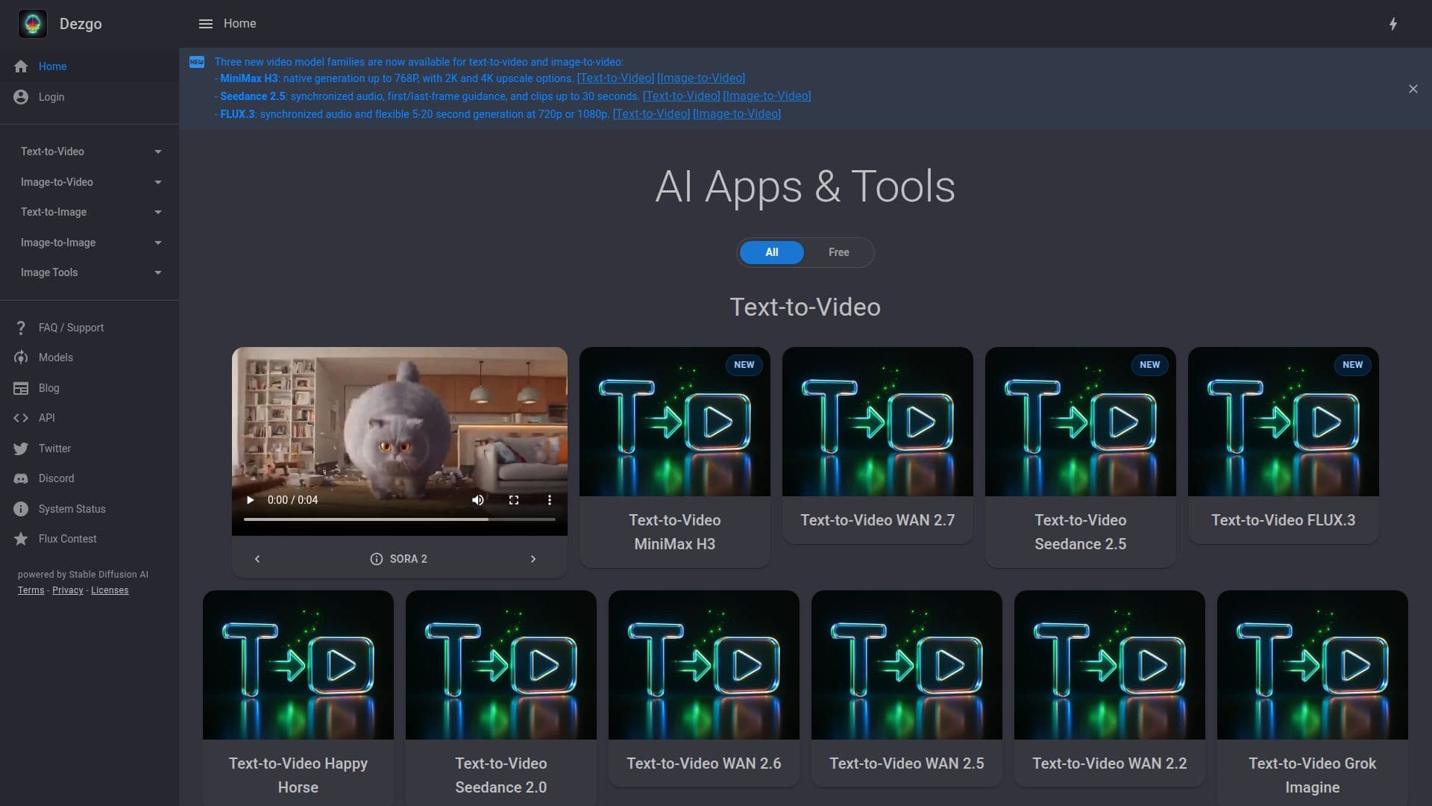
Task: Open MiniMax H3 Text-to-Video link
Action: tap(615, 78)
